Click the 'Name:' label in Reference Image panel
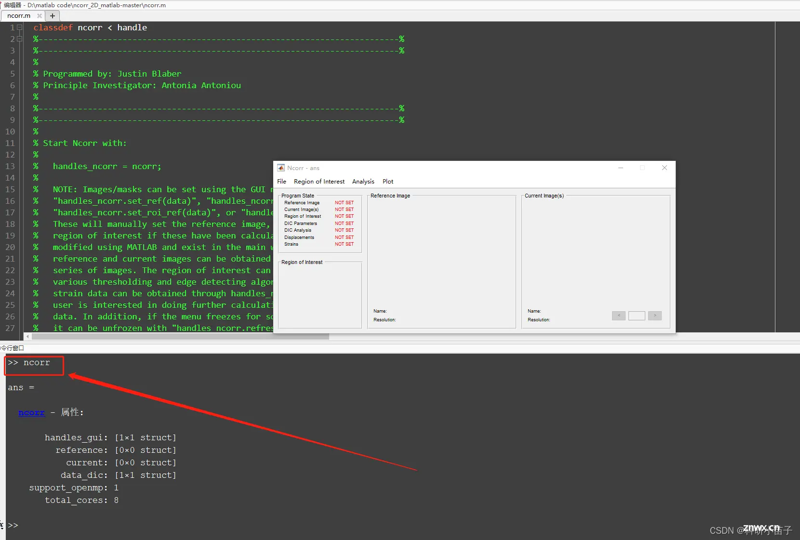The image size is (800, 540). [380, 311]
